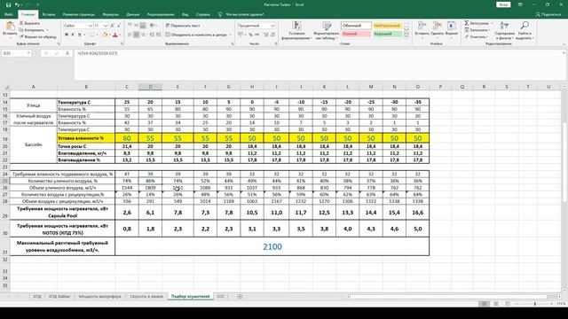Click the yellow fill color bucket
Screen dimensions: 568x319
(x=105, y=35)
